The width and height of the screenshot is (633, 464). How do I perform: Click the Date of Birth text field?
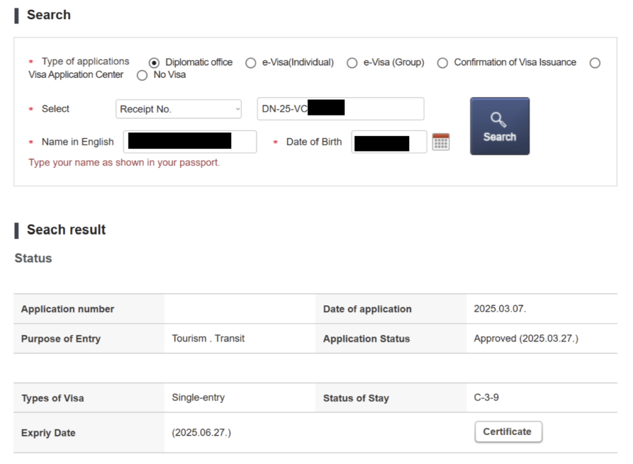point(389,142)
